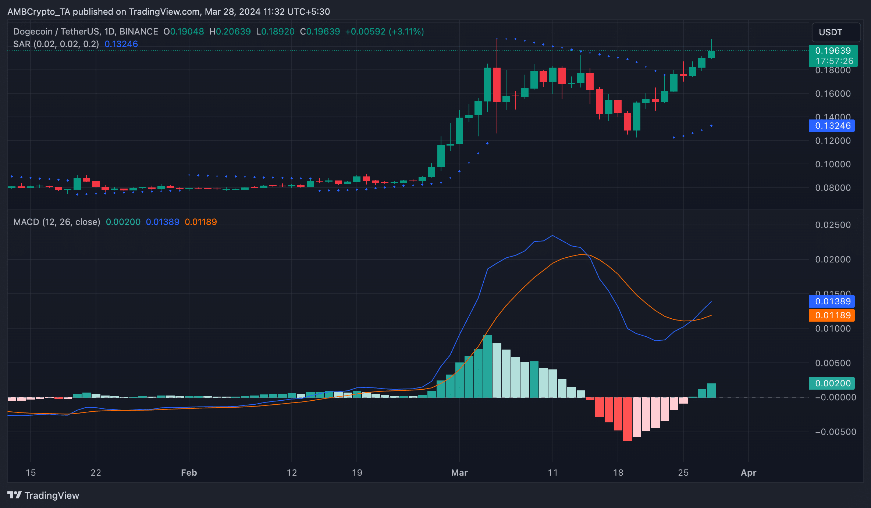Click the 11 date label on time axis
Viewport: 871px width, 508px height.
(x=553, y=473)
